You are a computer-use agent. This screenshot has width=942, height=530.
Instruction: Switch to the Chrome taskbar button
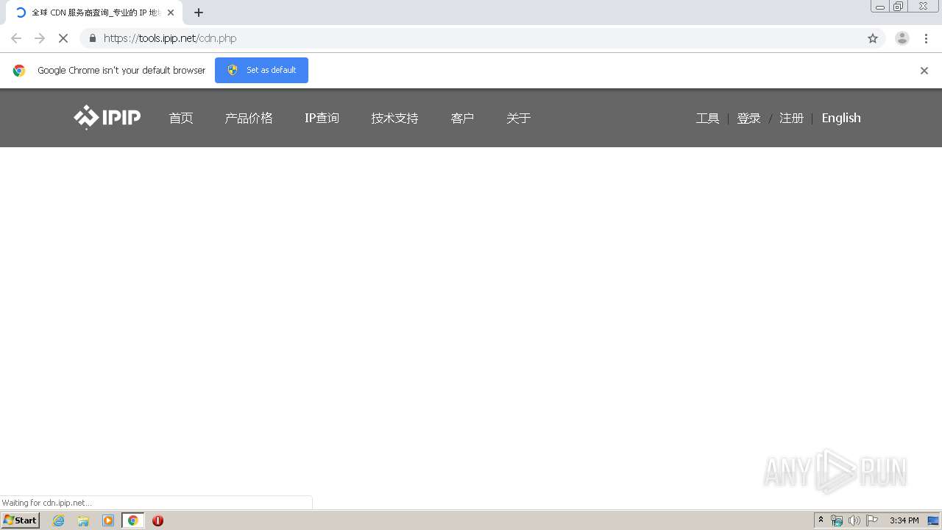click(x=132, y=520)
